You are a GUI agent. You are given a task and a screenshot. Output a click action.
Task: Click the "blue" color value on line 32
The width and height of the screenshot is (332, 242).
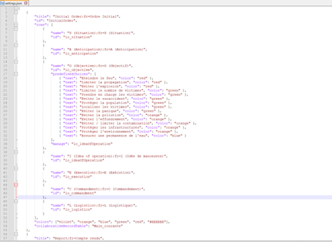pos(176,136)
